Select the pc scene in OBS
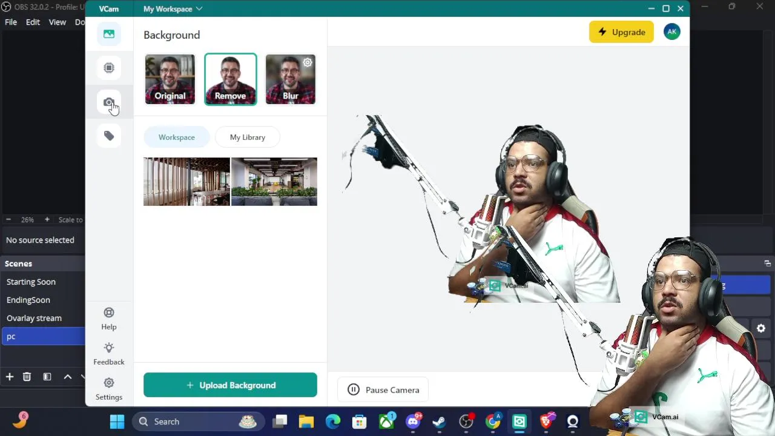The height and width of the screenshot is (436, 775). [x=43, y=336]
